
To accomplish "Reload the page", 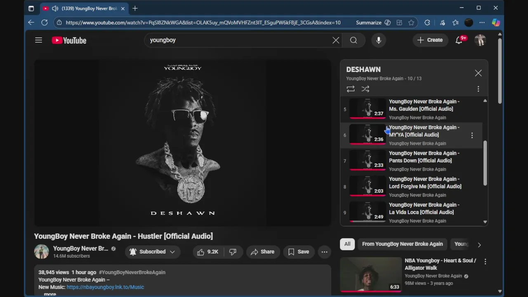I will (x=45, y=23).
